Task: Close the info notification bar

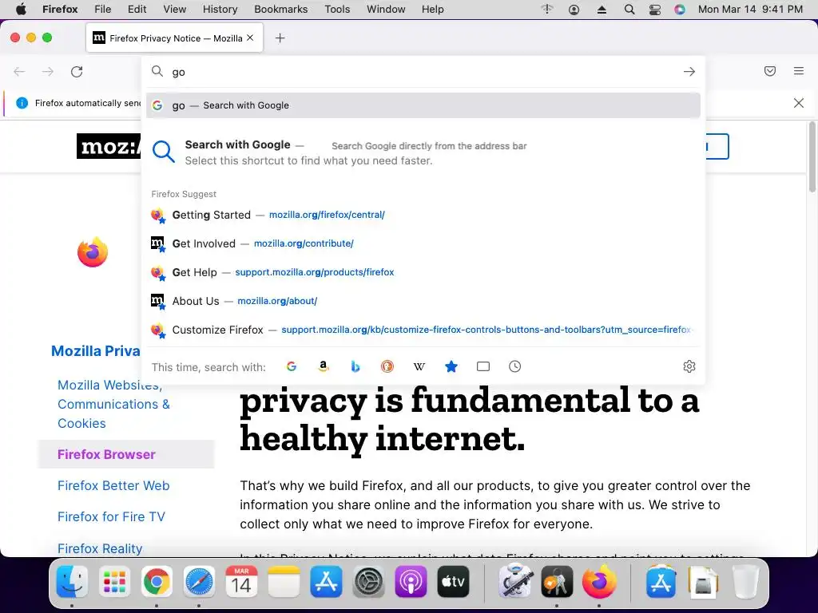Action: coord(799,103)
